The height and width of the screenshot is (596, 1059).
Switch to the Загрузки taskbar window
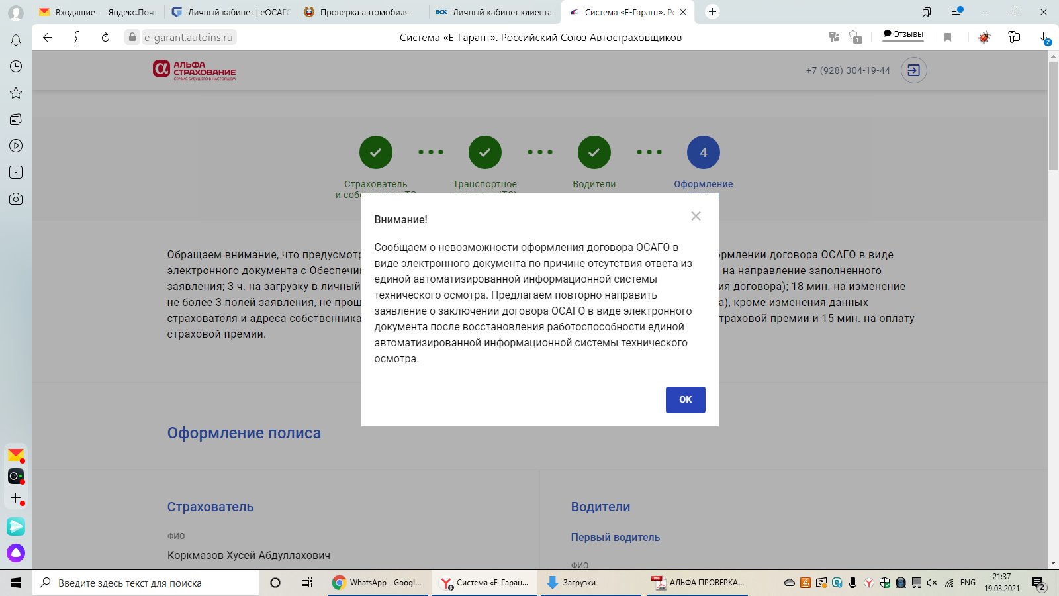[x=590, y=583]
